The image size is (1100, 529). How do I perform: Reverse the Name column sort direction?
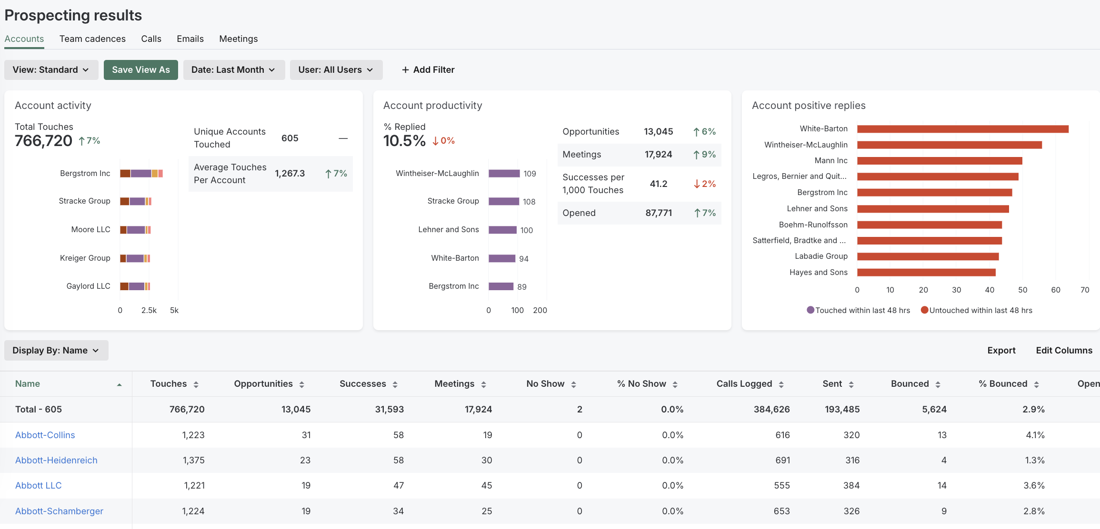pyautogui.click(x=120, y=383)
